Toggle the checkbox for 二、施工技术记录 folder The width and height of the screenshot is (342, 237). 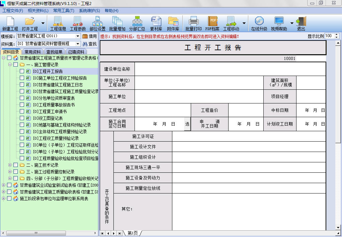pyautogui.click(x=16, y=165)
